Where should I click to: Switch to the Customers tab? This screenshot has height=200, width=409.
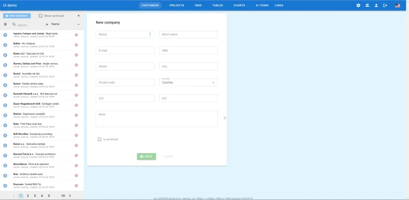point(150,5)
